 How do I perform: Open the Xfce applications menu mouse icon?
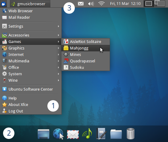point(3,4)
